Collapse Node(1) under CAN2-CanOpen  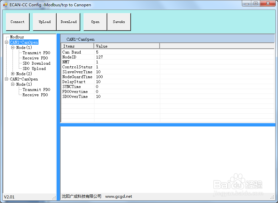[x=13, y=84]
